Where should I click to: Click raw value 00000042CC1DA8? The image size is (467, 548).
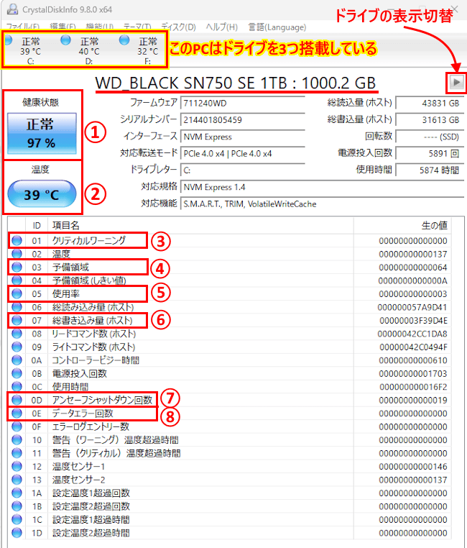click(412, 334)
